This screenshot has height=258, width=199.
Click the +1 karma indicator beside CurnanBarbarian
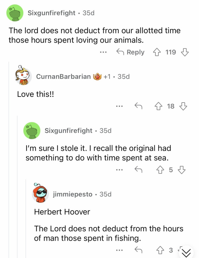pos(107,76)
